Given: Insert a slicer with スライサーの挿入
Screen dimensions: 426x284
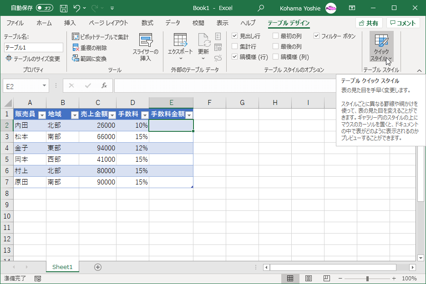Looking at the screenshot, I should [146, 45].
